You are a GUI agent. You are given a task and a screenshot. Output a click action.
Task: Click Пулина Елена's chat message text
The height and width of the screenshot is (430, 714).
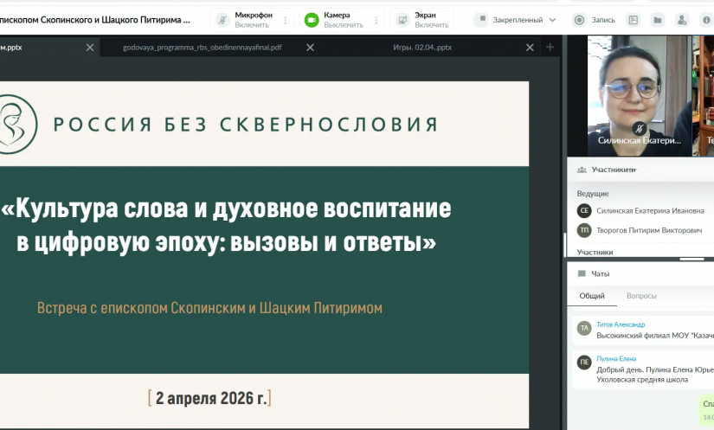(x=655, y=375)
